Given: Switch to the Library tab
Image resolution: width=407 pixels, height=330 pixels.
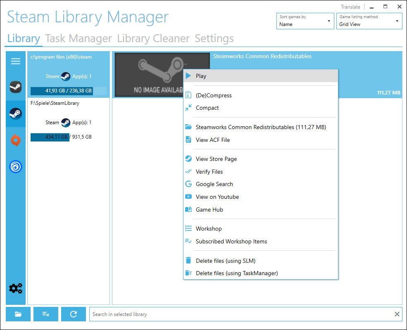Looking at the screenshot, I should [x=24, y=38].
